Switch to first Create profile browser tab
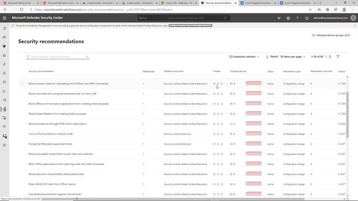This screenshot has height=201, width=358. [x=100, y=3]
